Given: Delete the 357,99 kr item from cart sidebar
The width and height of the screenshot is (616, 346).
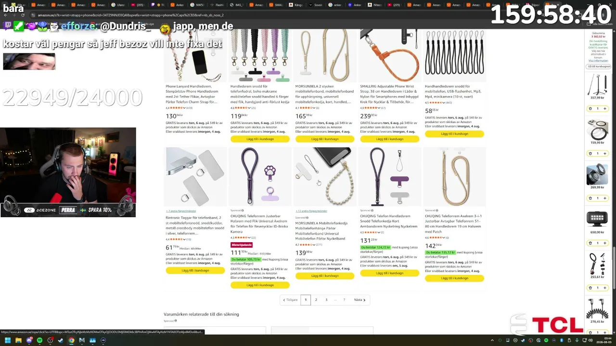Looking at the screenshot, I should (x=590, y=109).
